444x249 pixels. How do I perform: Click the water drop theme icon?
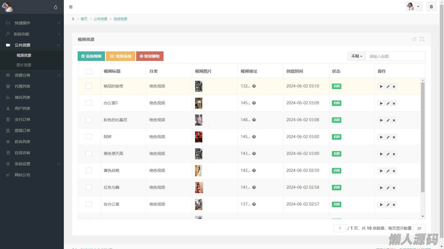[x=56, y=7]
